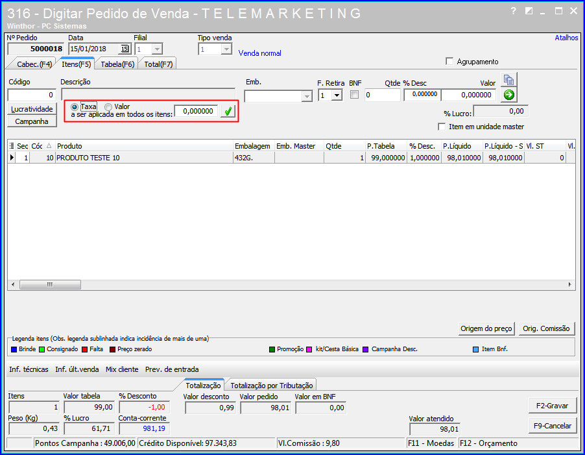Screen dimensions: 585x455
Task: Click the Lucratividade button
Action: pyautogui.click(x=32, y=109)
